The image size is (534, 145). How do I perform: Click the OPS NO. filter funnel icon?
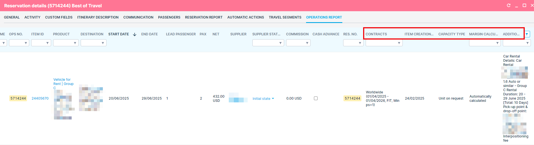click(x=26, y=43)
